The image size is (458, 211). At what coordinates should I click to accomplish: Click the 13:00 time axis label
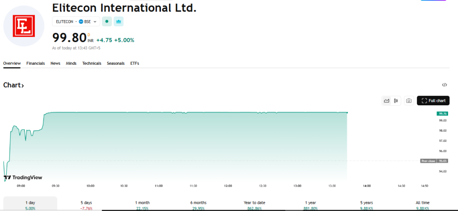297,186
